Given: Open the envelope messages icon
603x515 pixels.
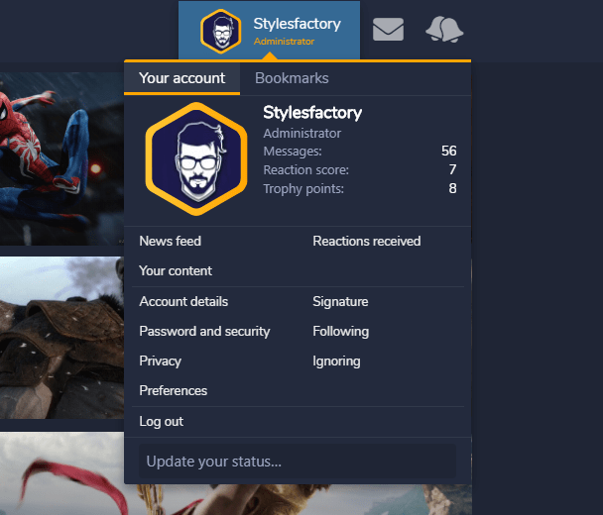Looking at the screenshot, I should pyautogui.click(x=388, y=30).
